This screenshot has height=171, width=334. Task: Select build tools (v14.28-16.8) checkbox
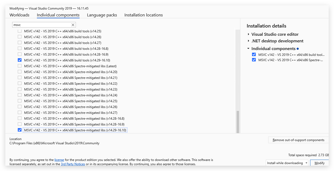point(20,49)
